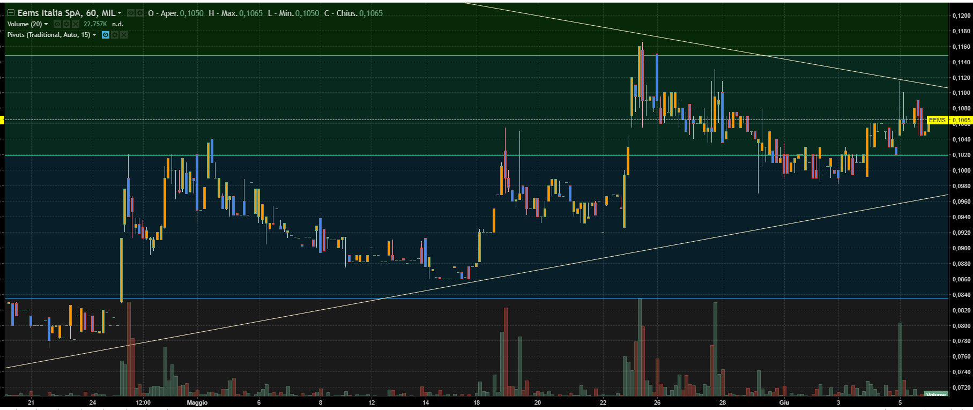Viewport: 973px width, 410px height.
Task: Hide the Volume indicator using its eye icon
Action: [57, 24]
